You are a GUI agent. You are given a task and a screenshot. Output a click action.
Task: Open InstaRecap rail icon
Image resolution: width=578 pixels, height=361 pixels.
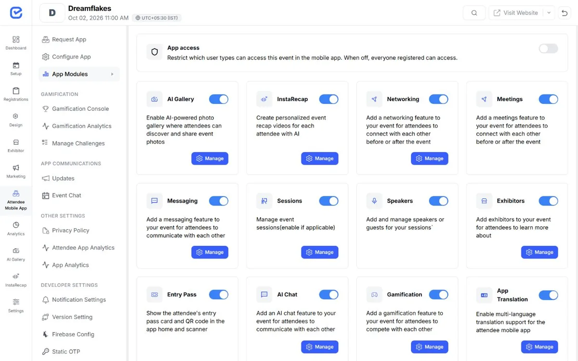16,276
